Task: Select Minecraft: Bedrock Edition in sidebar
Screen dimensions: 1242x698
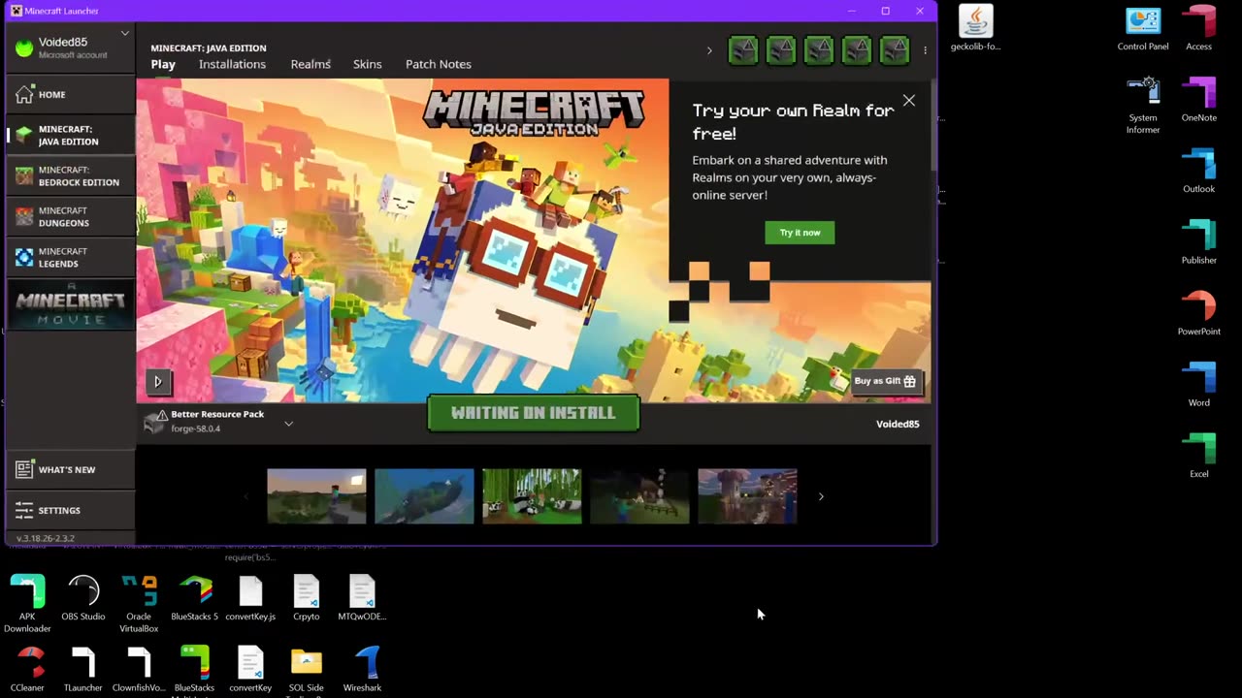Action: [70, 175]
